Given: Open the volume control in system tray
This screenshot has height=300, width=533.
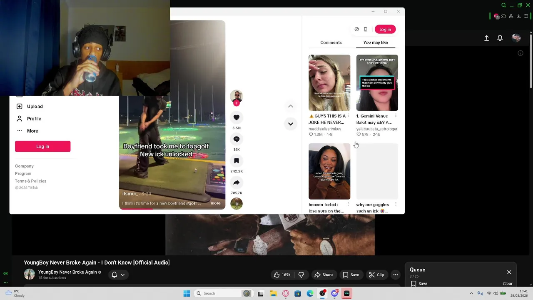Looking at the screenshot, I should click(x=496, y=293).
